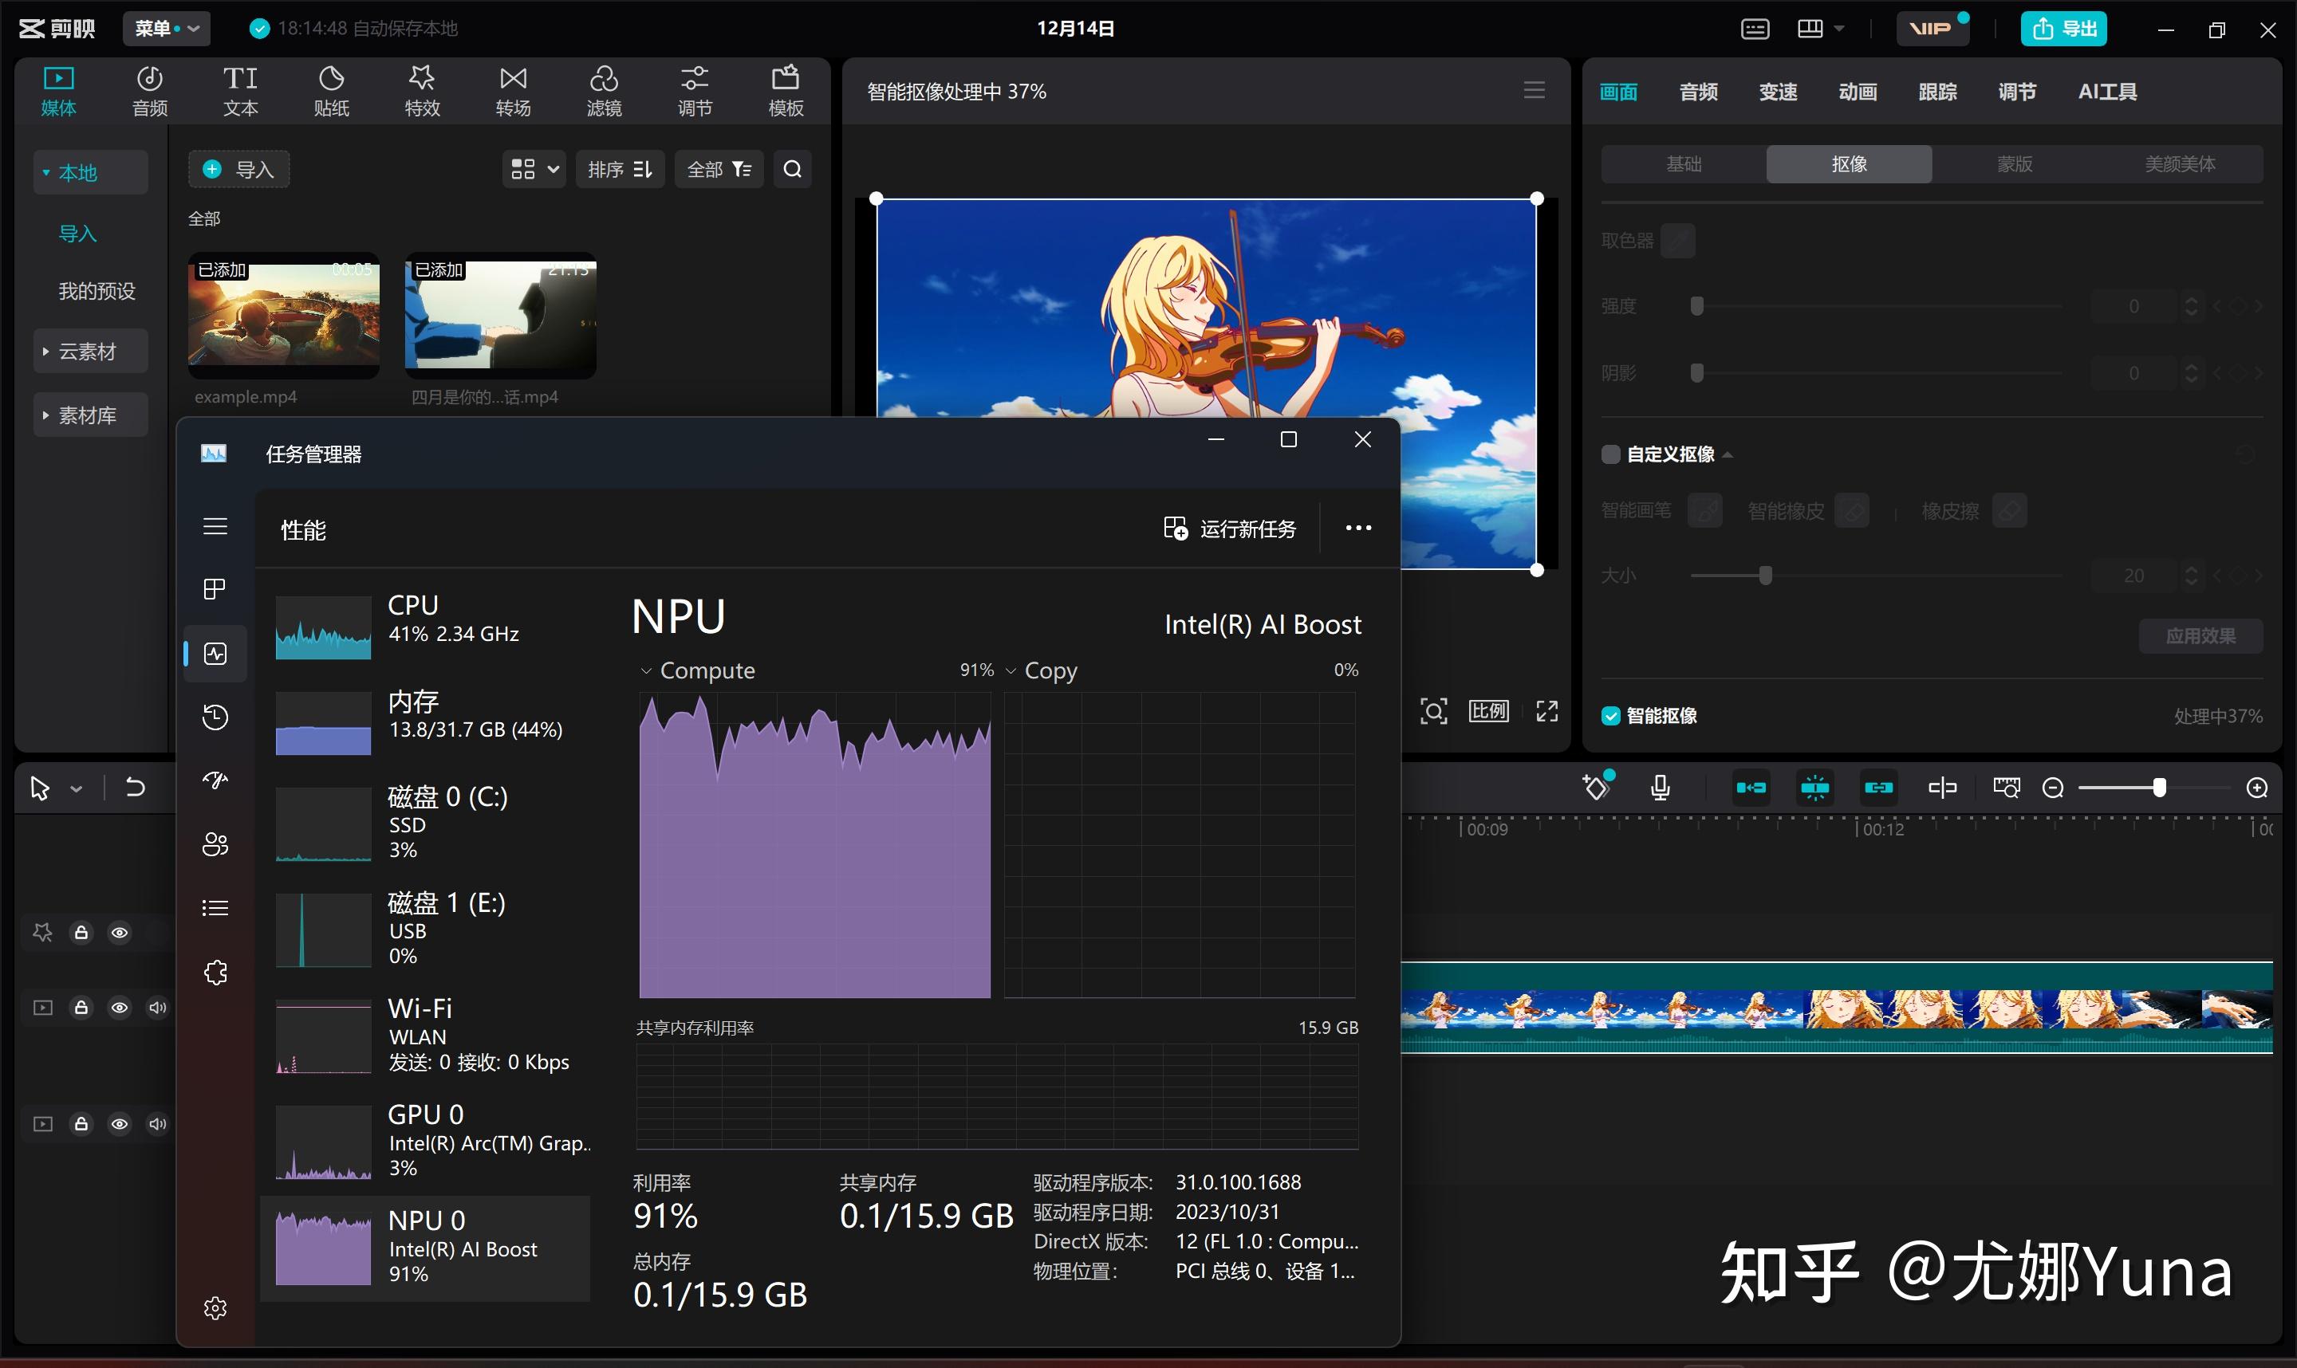Viewport: 2297px width, 1368px height.
Task: Open the Compute graph engine dropdown
Action: 645,671
